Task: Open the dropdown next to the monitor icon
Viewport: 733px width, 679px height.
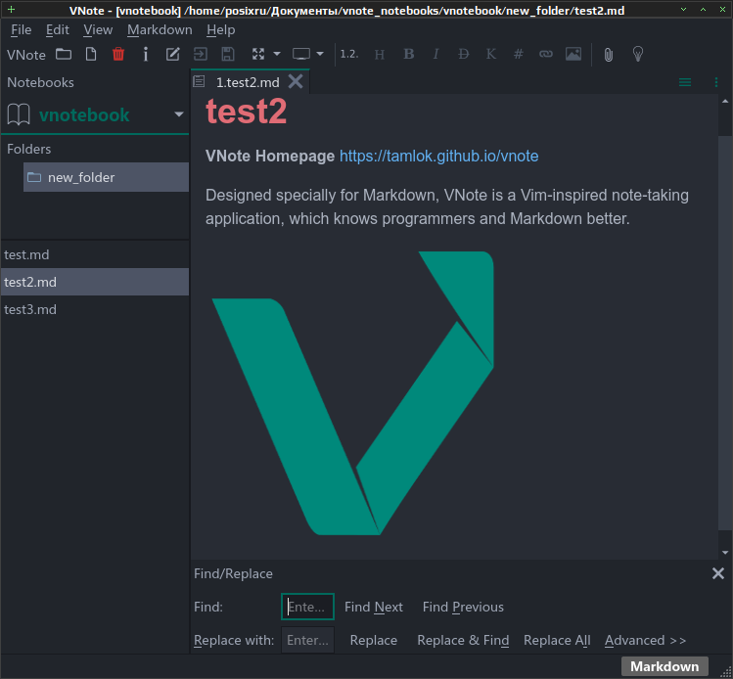Action: 320,54
